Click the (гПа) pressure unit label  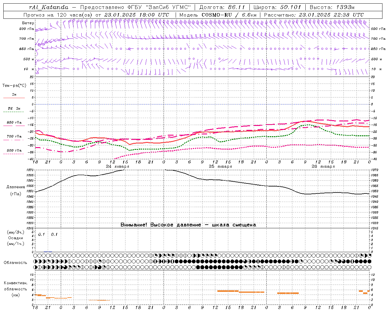16,194
